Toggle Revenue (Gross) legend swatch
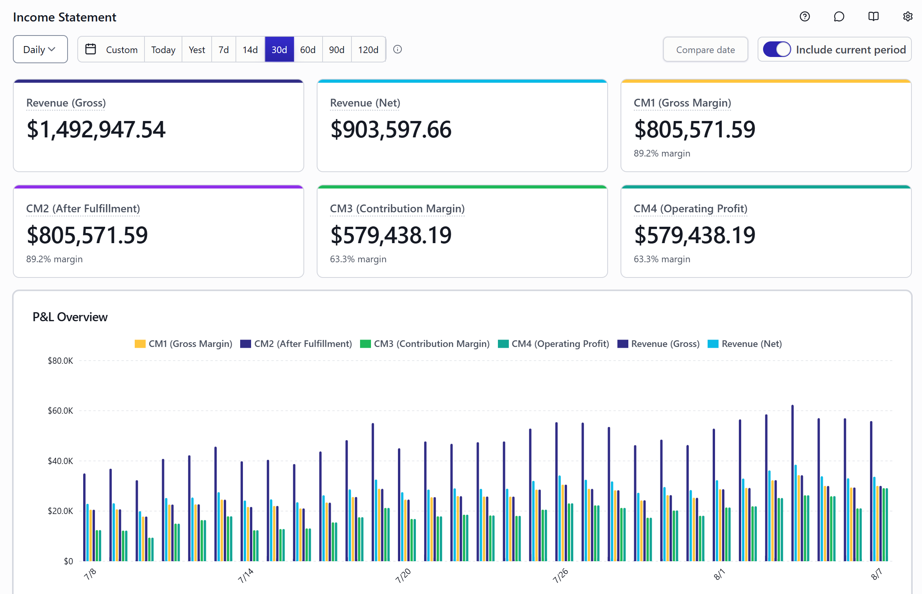The height and width of the screenshot is (594, 922). (x=622, y=344)
